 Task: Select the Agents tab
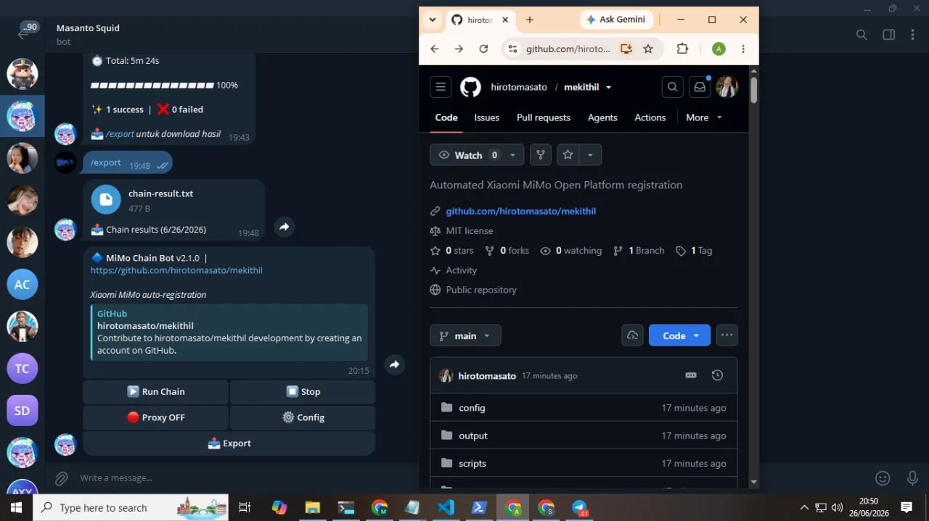[x=602, y=117]
